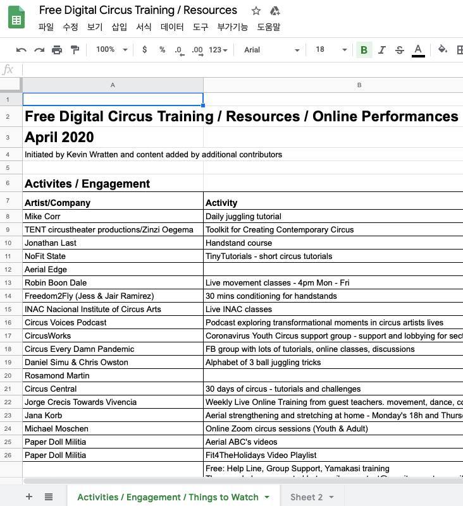Select the 'Live INAC classes' cell

333,309
